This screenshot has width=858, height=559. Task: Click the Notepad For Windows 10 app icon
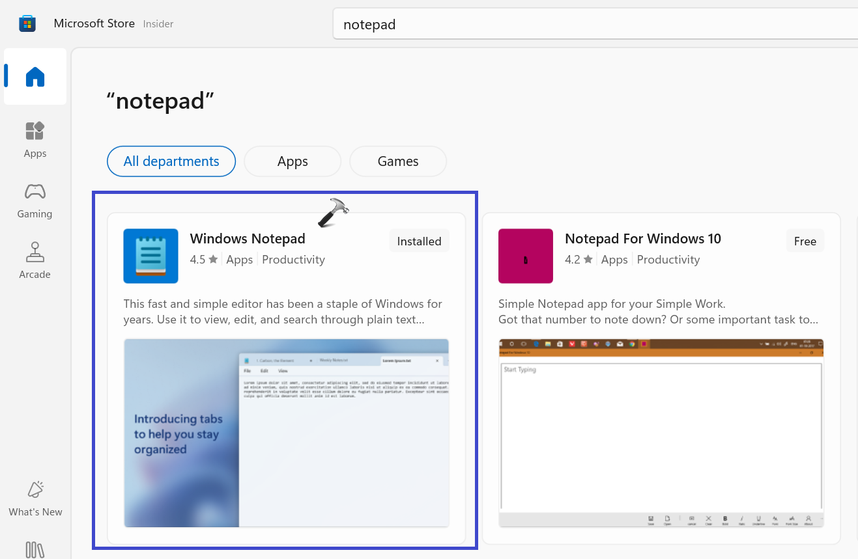[525, 256]
